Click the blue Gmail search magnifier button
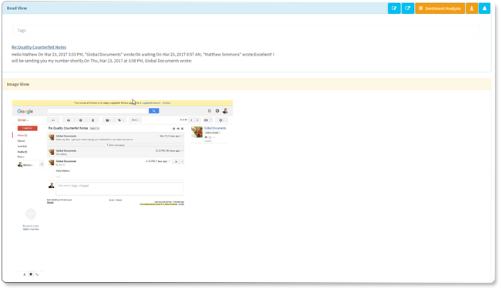Image resolution: width=501 pixels, height=293 pixels. (x=153, y=111)
